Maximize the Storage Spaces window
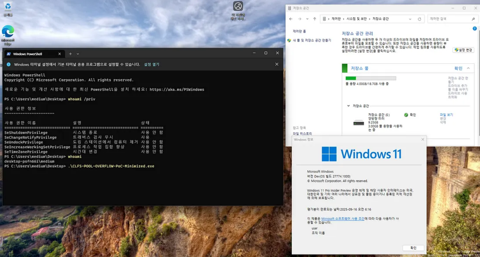The image size is (480, 257). point(464,8)
